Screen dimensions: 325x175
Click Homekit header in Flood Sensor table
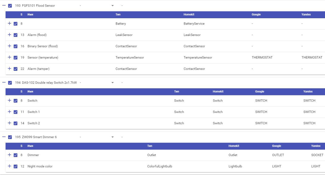point(189,14)
